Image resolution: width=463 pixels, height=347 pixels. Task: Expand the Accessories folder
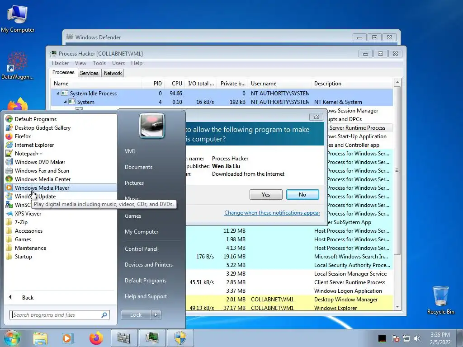point(28,231)
